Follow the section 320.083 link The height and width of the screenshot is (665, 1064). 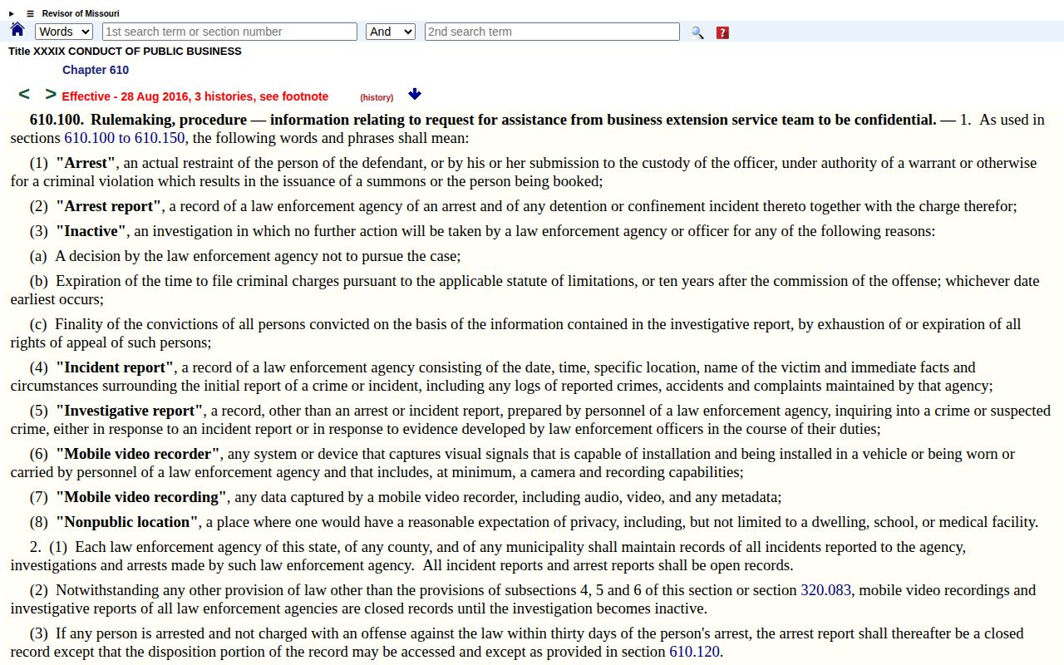pos(825,590)
